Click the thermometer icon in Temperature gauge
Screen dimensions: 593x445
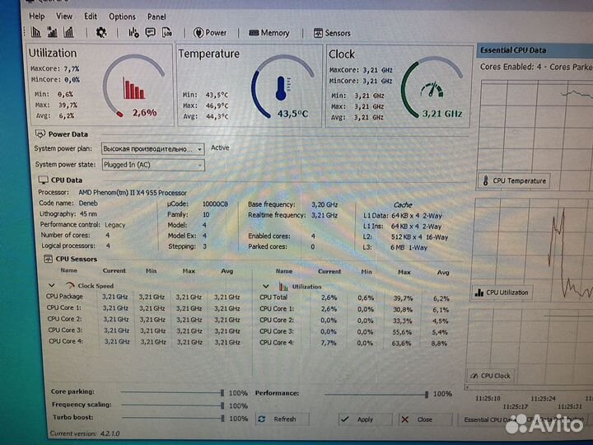pos(281,87)
